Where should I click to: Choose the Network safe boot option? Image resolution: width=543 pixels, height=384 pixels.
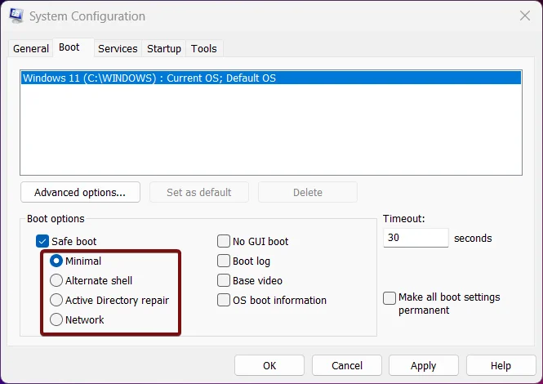click(x=56, y=319)
